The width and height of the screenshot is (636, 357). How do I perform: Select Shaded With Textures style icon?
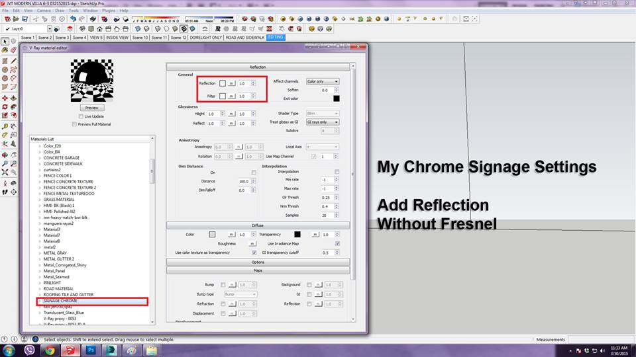click(x=184, y=28)
